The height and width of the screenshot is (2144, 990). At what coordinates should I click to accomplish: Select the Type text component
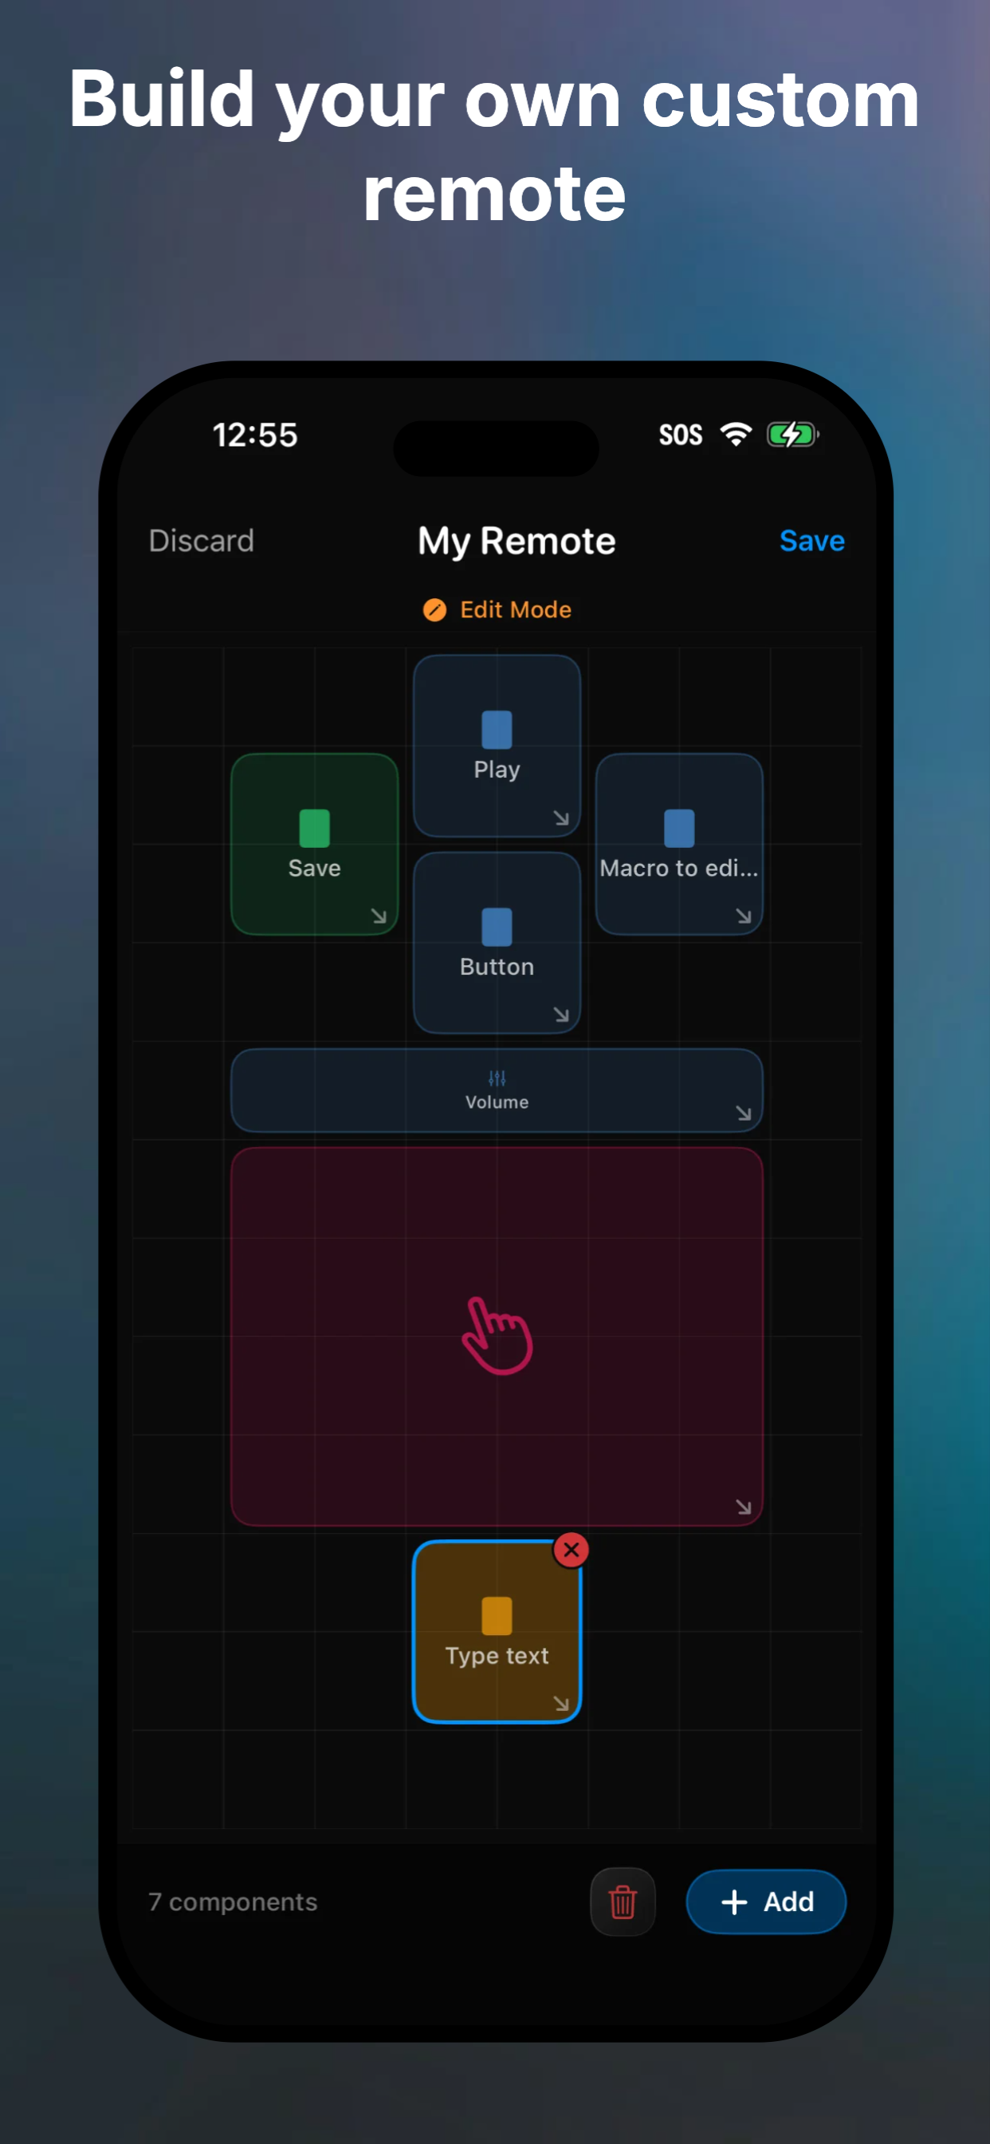497,1631
